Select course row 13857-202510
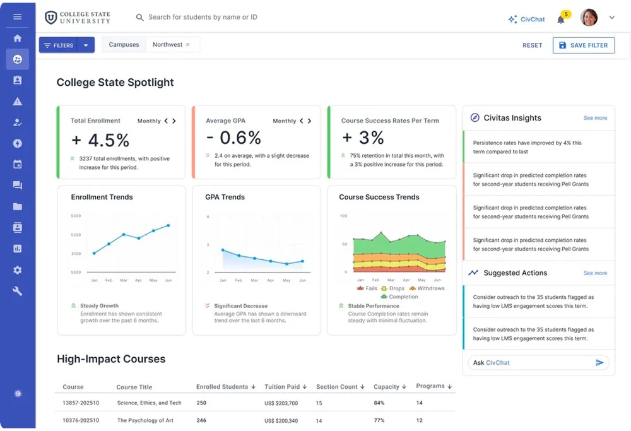 pyautogui.click(x=255, y=403)
